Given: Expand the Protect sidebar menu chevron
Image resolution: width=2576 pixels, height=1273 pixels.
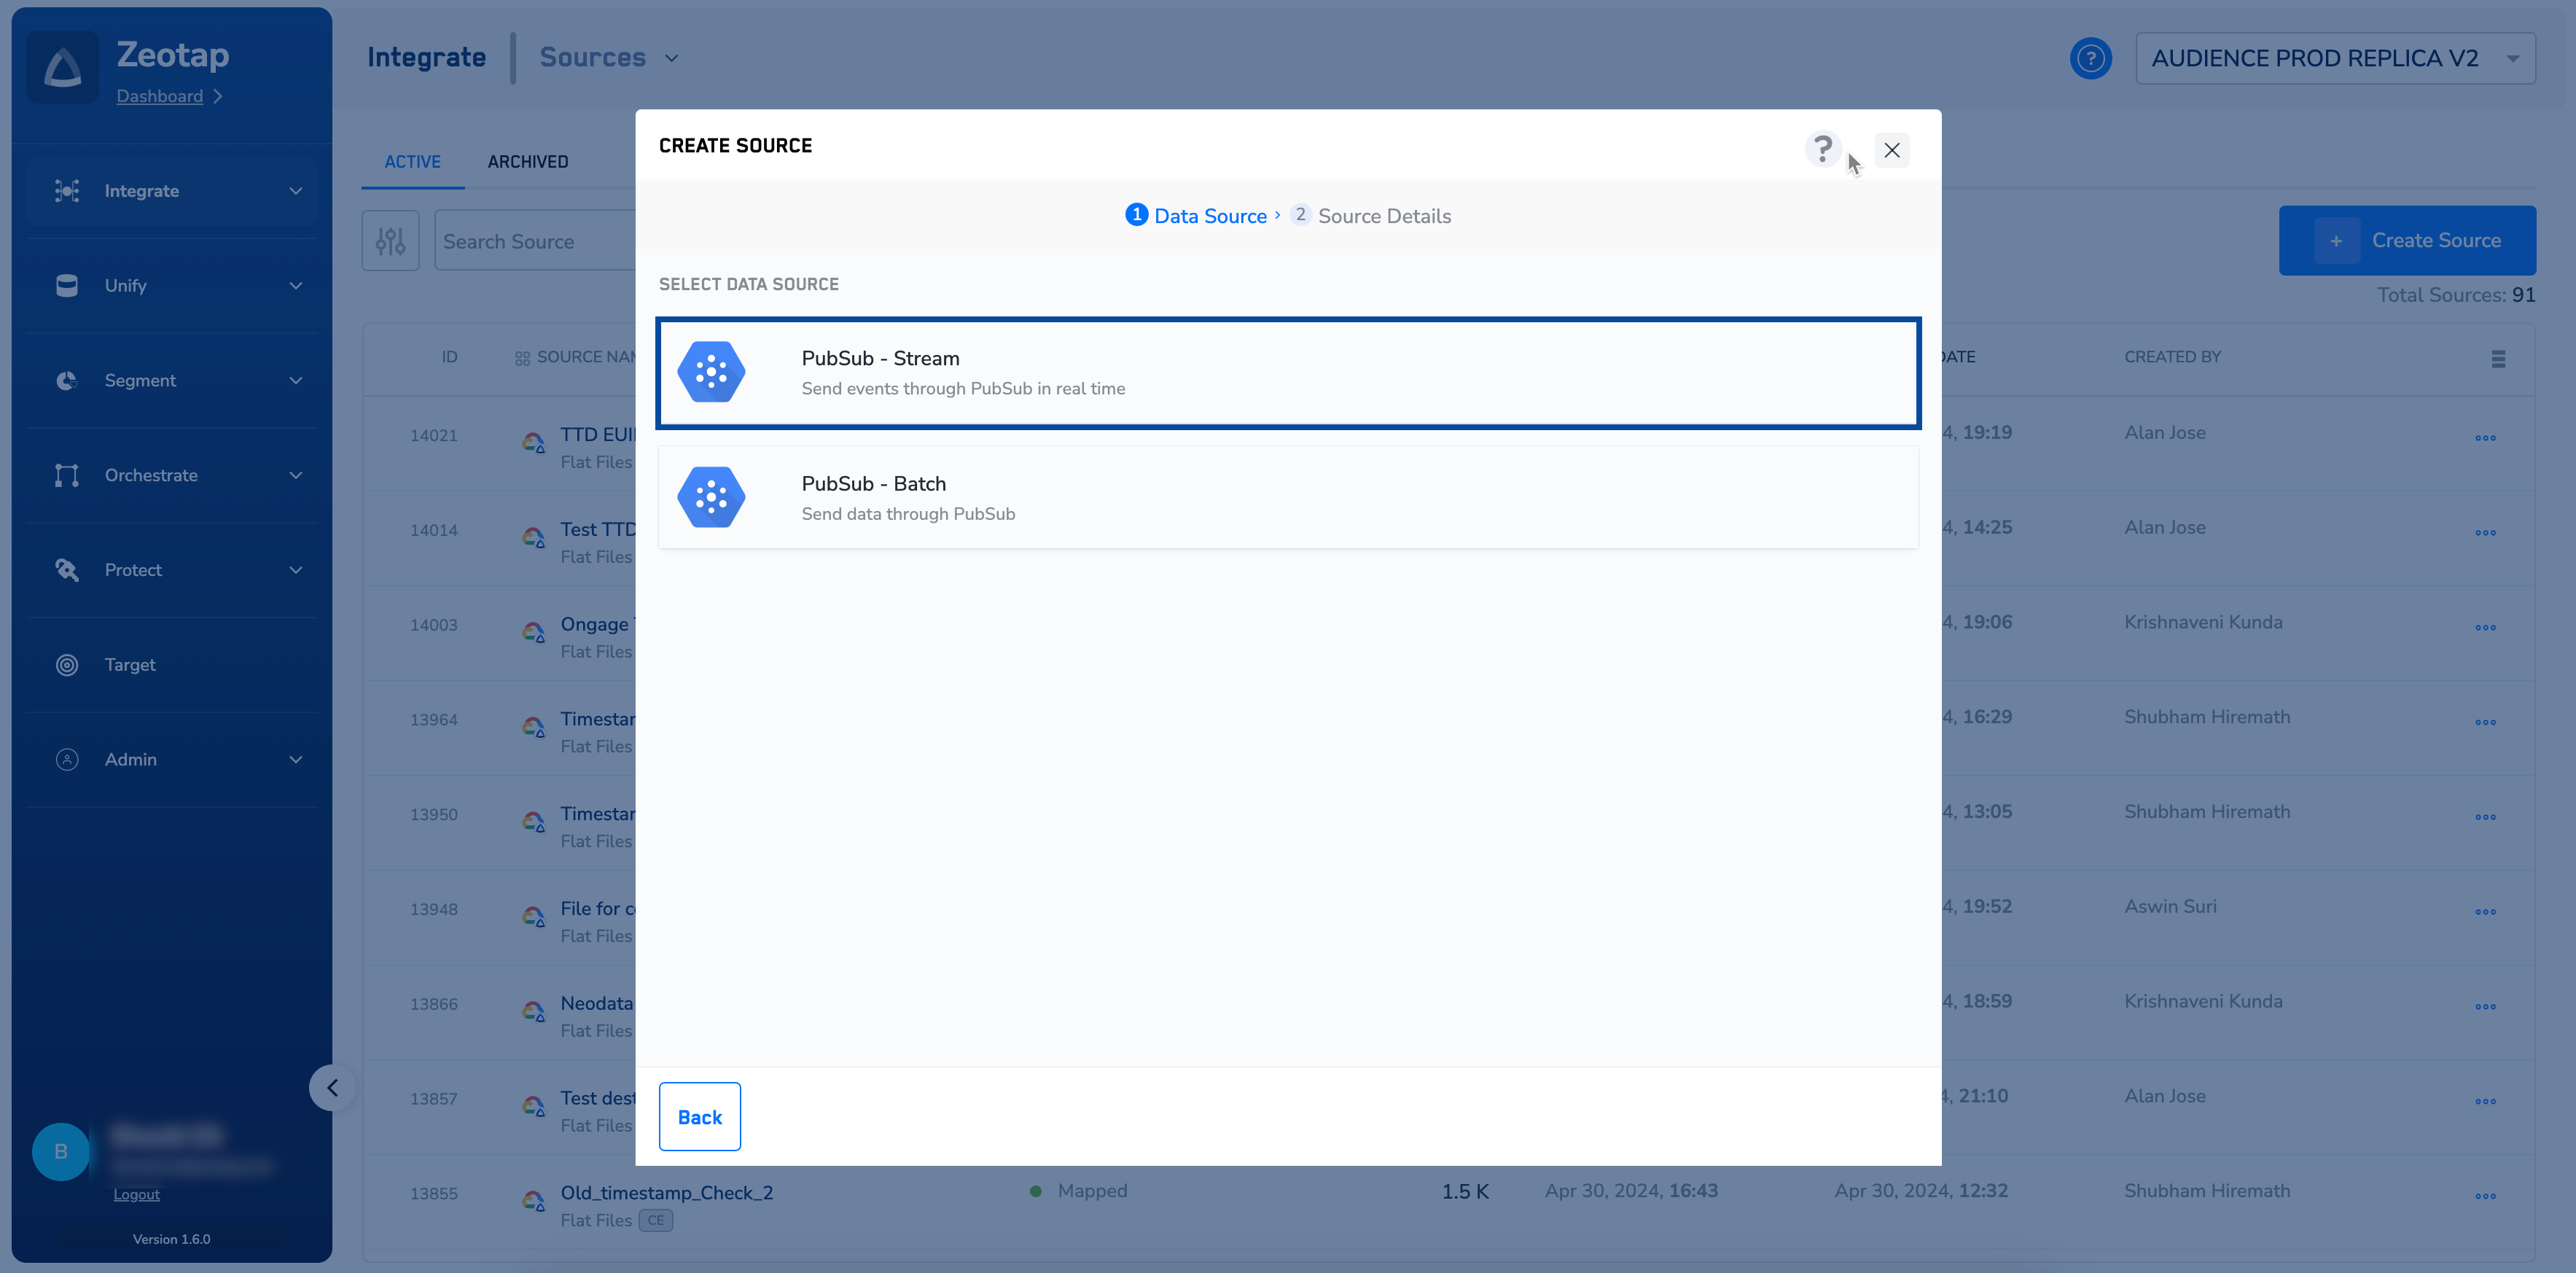Looking at the screenshot, I should (x=295, y=570).
